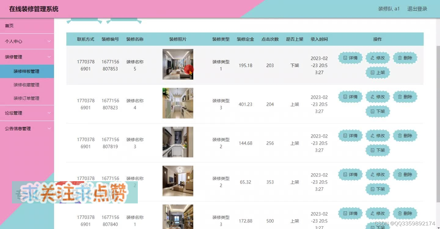440x229 pixels.
Task: Click 退出登录 link
Action: click(417, 9)
